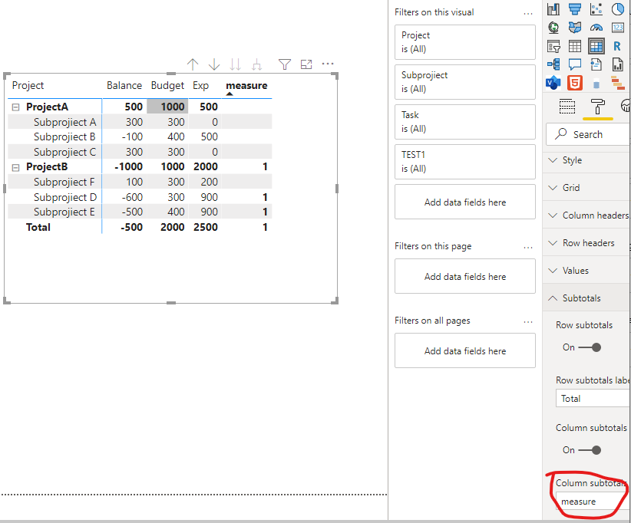
Task: Click the Balance column header
Action: pos(124,86)
